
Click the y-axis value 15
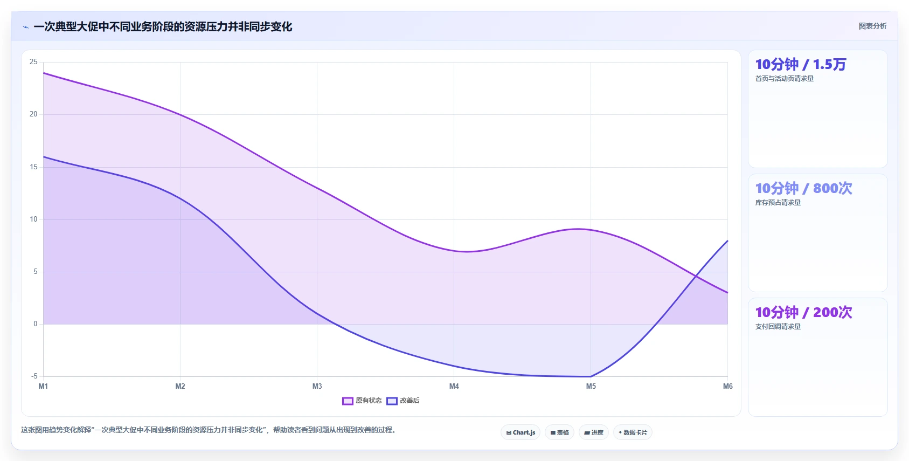click(33, 167)
